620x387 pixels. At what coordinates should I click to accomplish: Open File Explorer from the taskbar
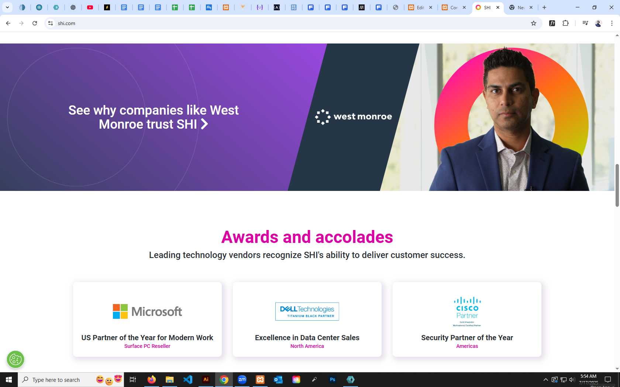point(169,380)
